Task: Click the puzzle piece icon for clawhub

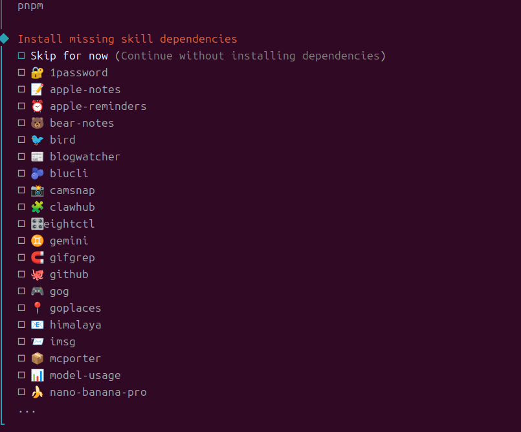Action: (x=37, y=207)
